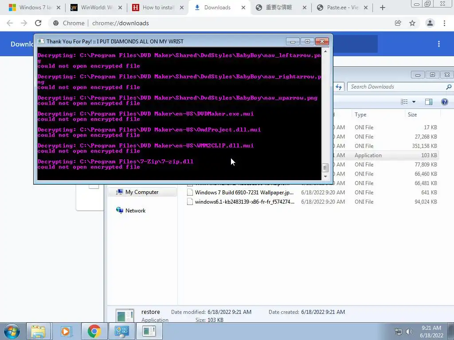Close the Paste.ee tab
454x340 pixels.
pyautogui.click(x=366, y=8)
